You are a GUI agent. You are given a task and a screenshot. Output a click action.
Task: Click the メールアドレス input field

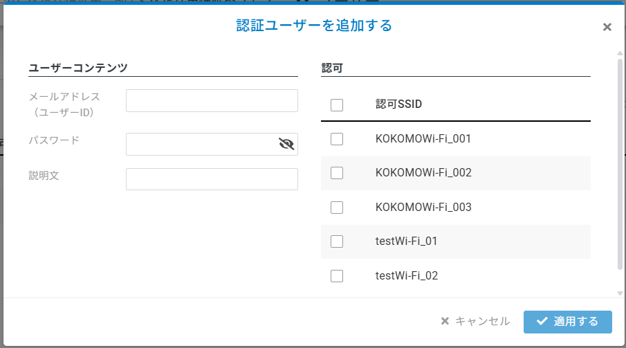point(212,101)
